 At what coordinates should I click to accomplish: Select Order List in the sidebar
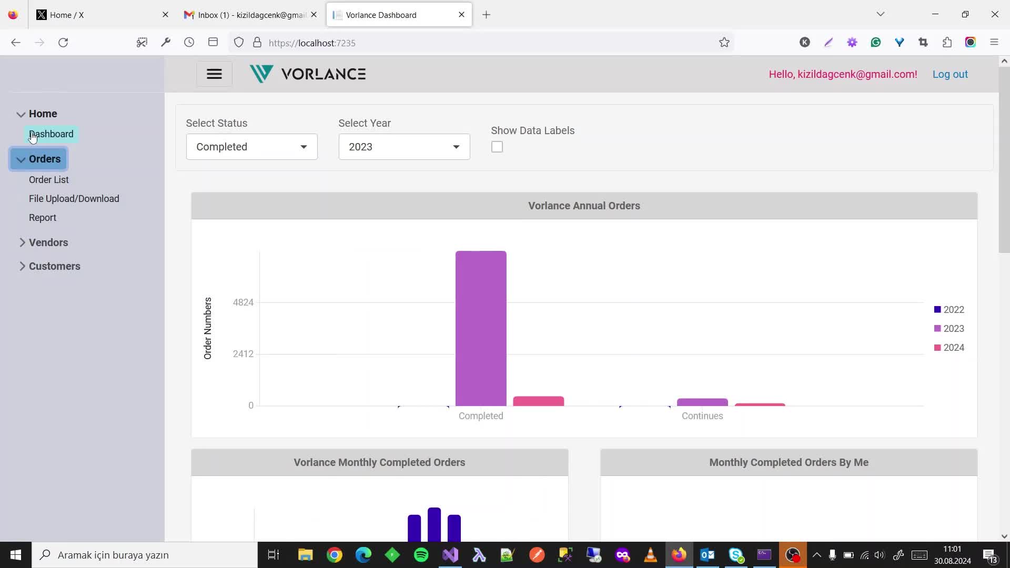tap(48, 179)
